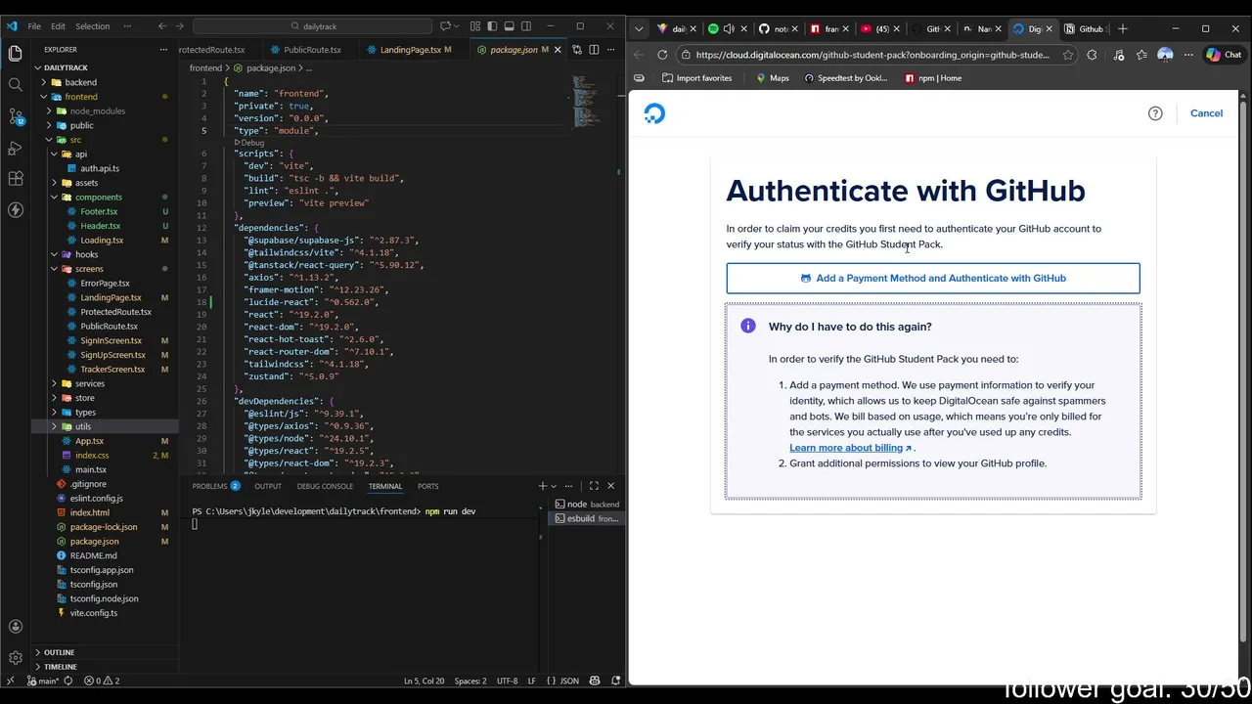This screenshot has width=1252, height=704.
Task: Expand the backend folder in Explorer
Action: point(80,82)
